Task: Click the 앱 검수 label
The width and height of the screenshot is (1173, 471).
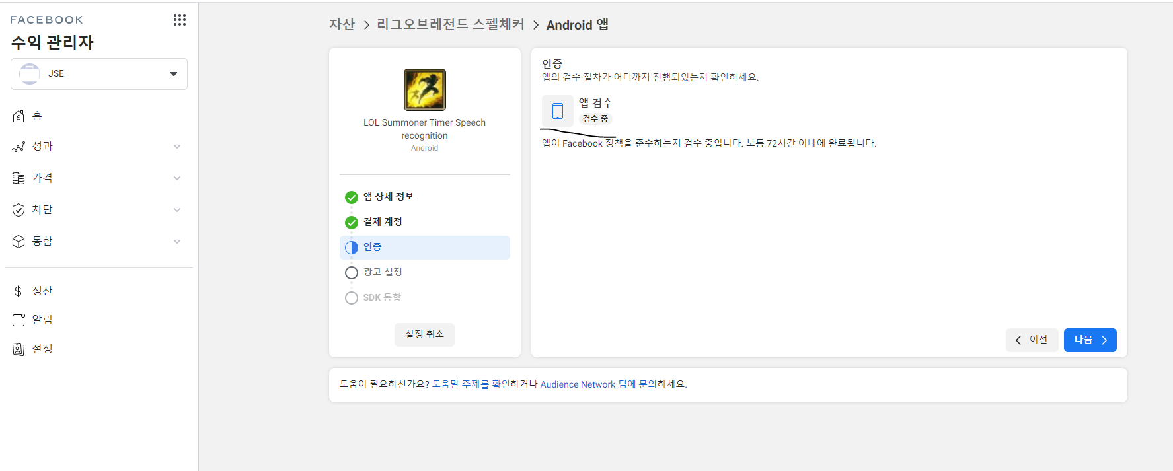Action: tap(595, 103)
